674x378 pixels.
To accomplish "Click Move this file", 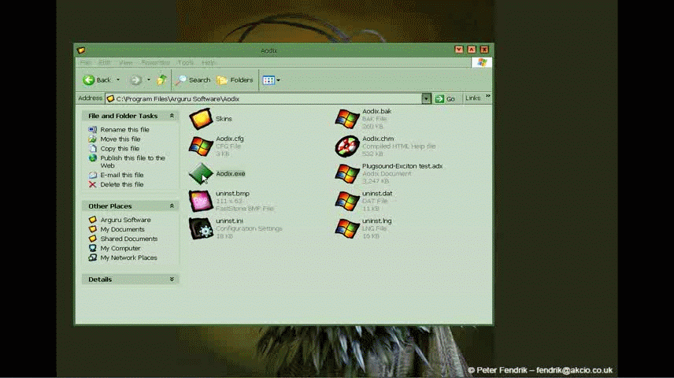I will [120, 139].
